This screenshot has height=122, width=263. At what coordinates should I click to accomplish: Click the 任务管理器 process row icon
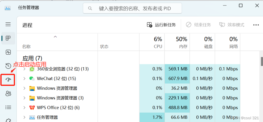click(x=32, y=117)
